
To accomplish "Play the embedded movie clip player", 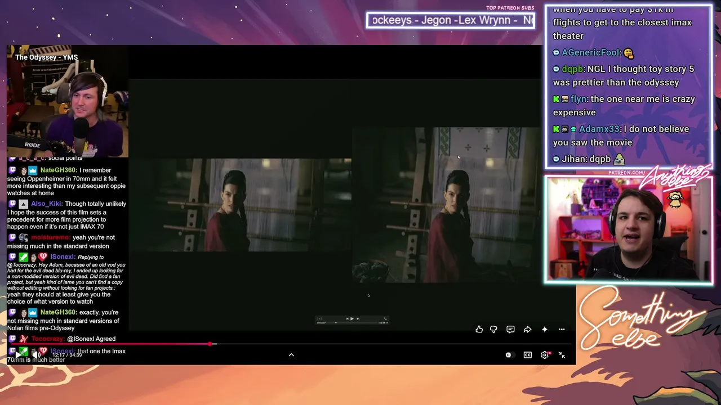I will click(x=352, y=318).
